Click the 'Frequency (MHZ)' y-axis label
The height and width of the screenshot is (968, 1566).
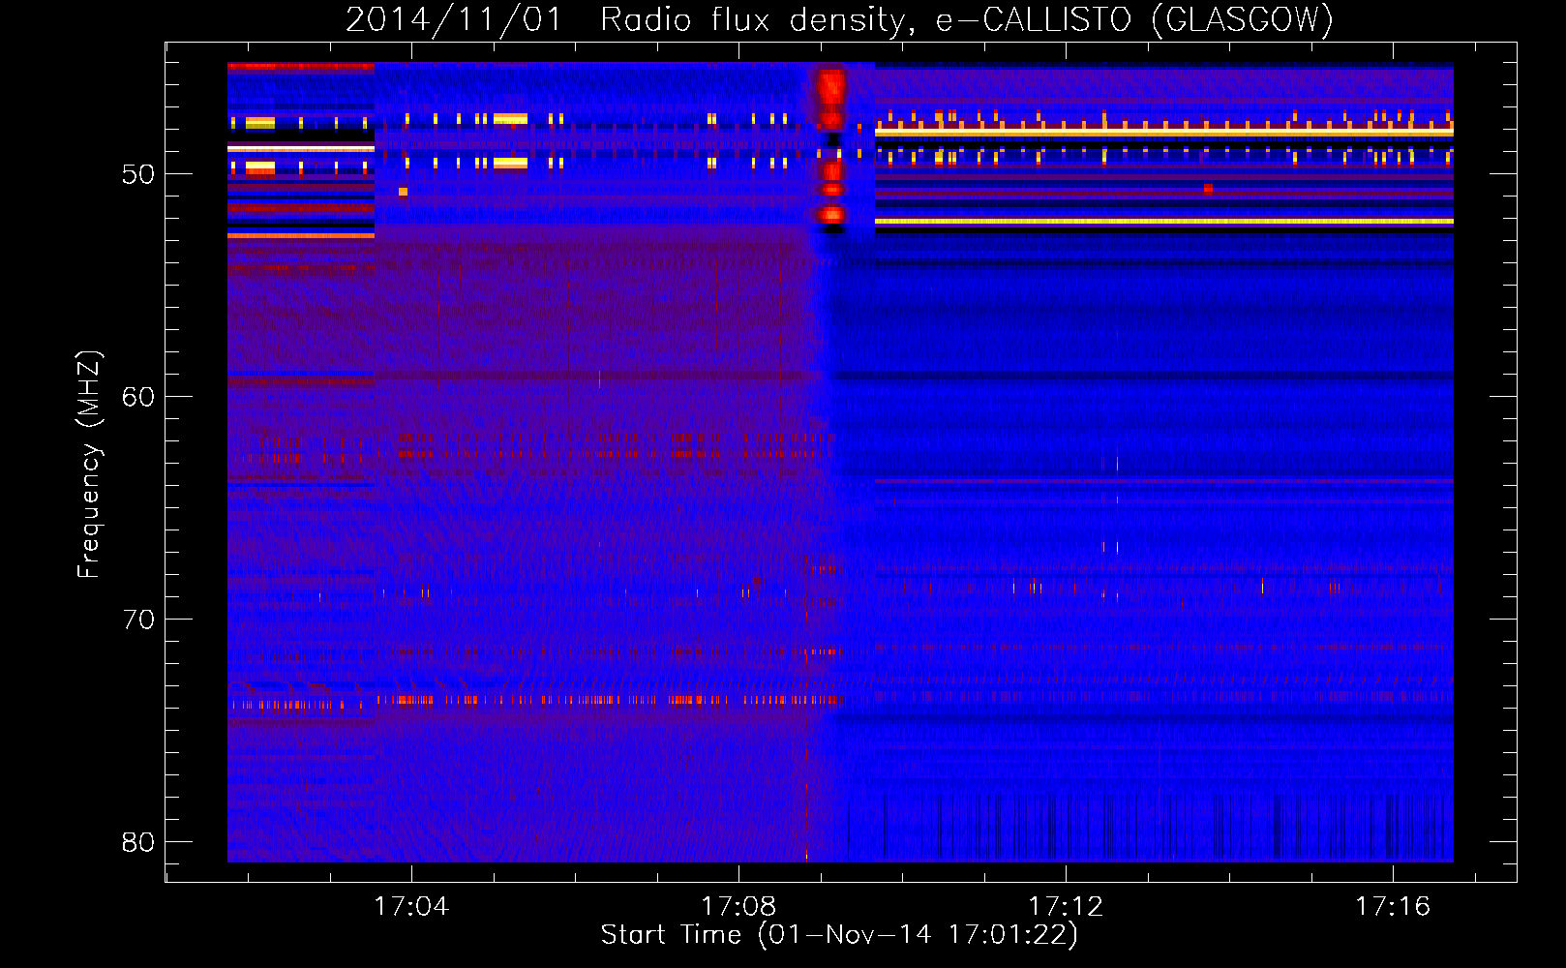[x=89, y=465]
